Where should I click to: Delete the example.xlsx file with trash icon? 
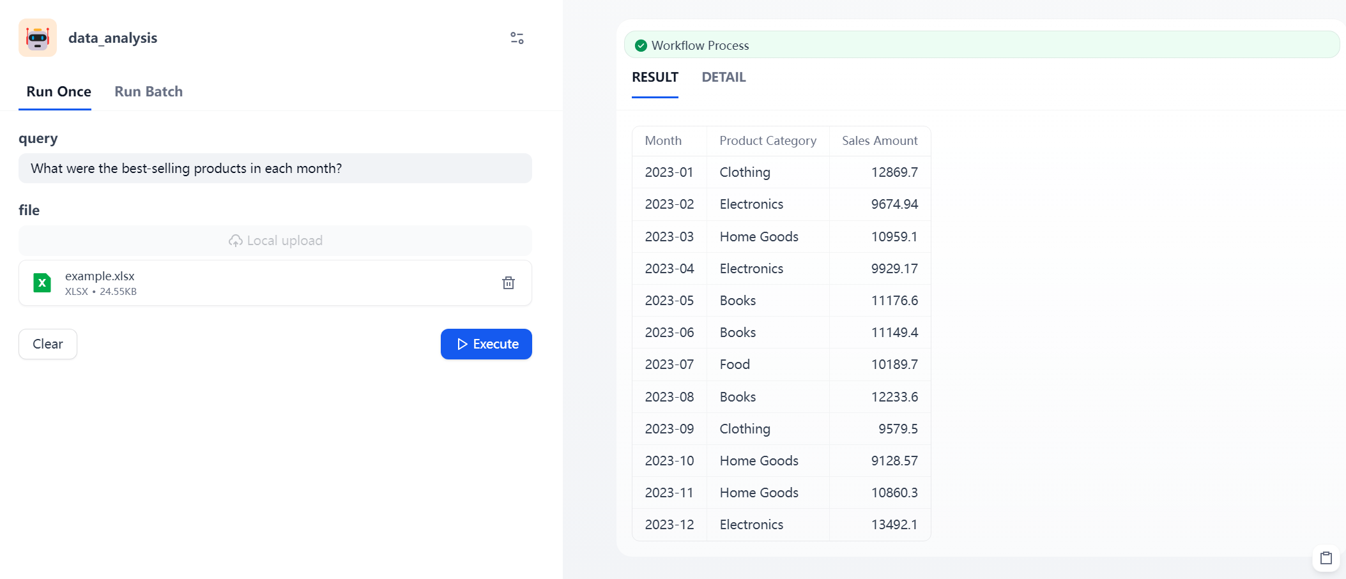tap(508, 283)
